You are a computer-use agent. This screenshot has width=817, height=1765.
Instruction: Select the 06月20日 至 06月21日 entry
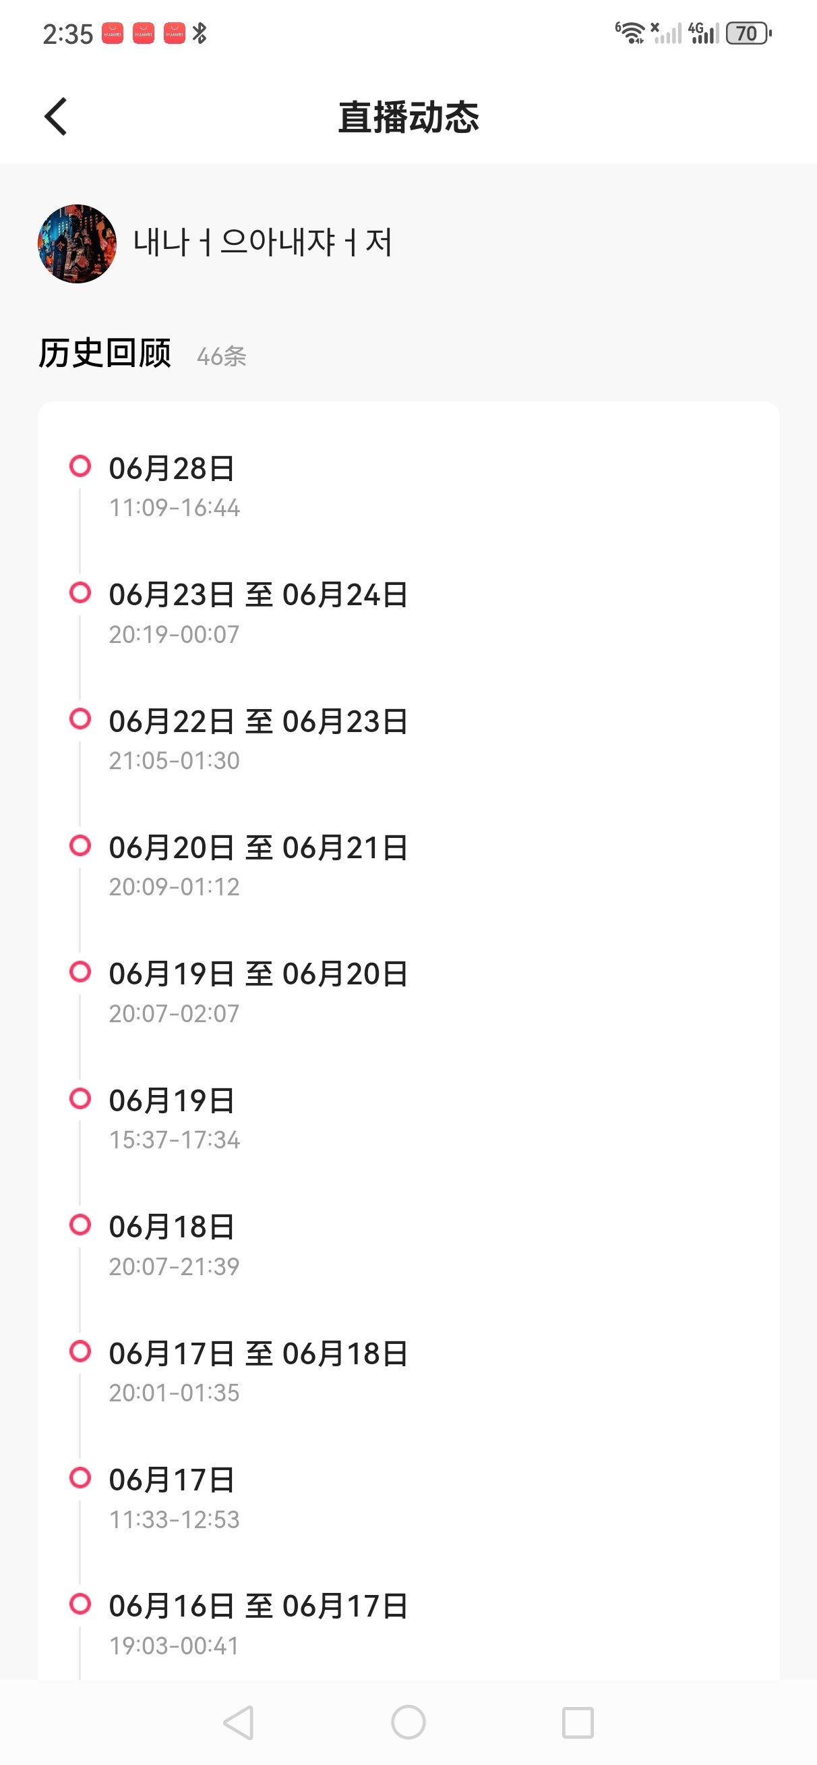[x=258, y=866]
